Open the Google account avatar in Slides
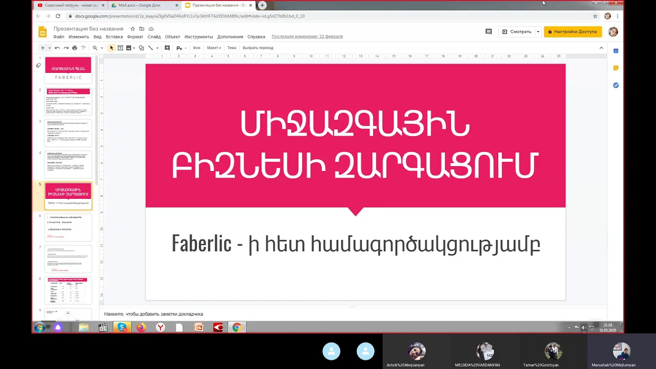656x369 pixels. click(613, 32)
